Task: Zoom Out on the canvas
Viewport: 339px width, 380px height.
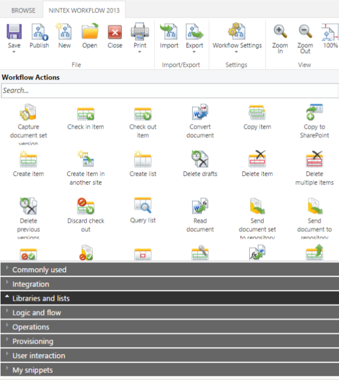Action: click(305, 39)
